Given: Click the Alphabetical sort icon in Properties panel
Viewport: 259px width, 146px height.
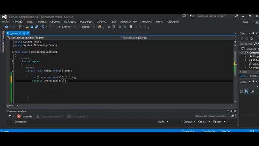Looking at the screenshot, I should tap(247, 92).
